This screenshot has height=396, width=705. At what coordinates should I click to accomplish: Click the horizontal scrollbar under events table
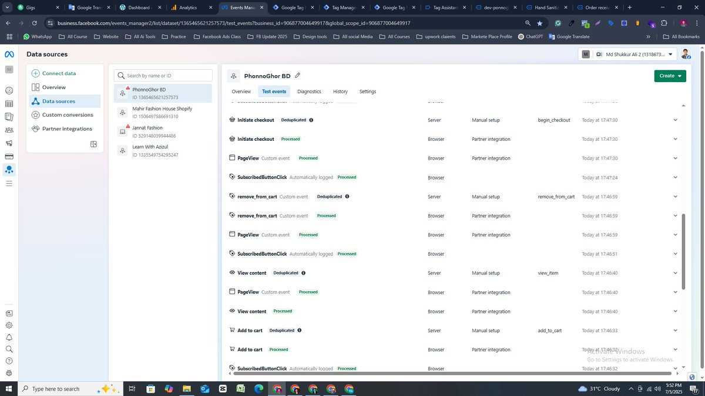452,373
